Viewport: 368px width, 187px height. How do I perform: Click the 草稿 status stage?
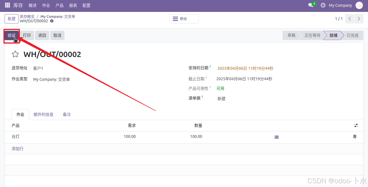291,35
